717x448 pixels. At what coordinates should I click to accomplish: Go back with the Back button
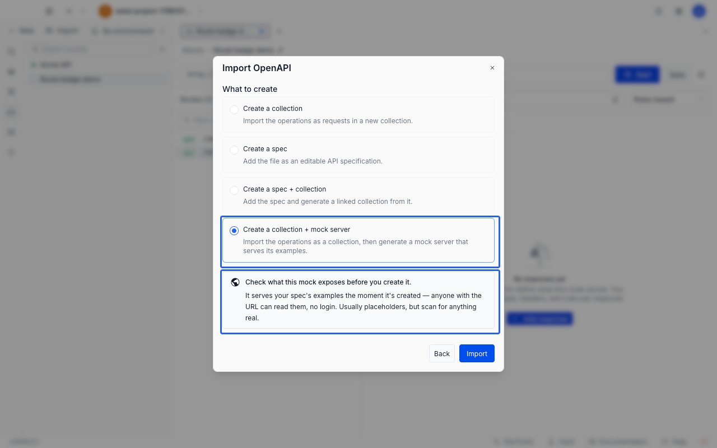tap(442, 353)
